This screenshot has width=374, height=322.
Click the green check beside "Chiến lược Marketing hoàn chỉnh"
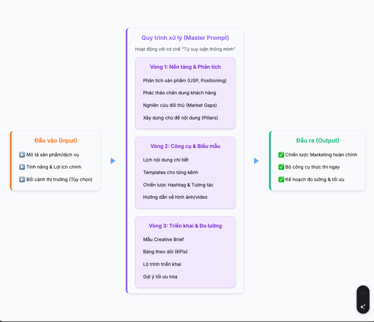pyautogui.click(x=281, y=155)
